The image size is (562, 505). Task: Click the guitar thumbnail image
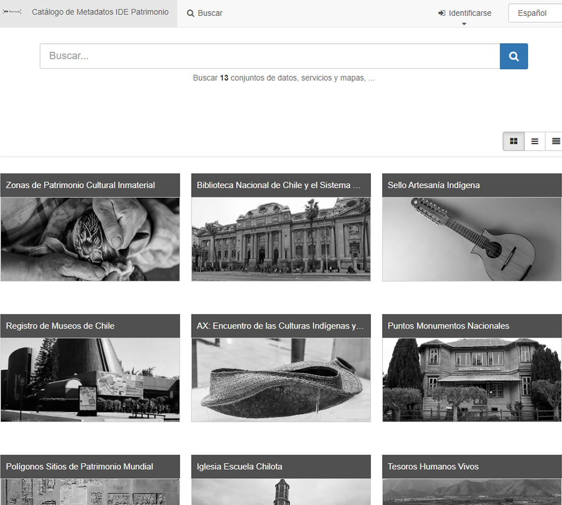click(472, 239)
